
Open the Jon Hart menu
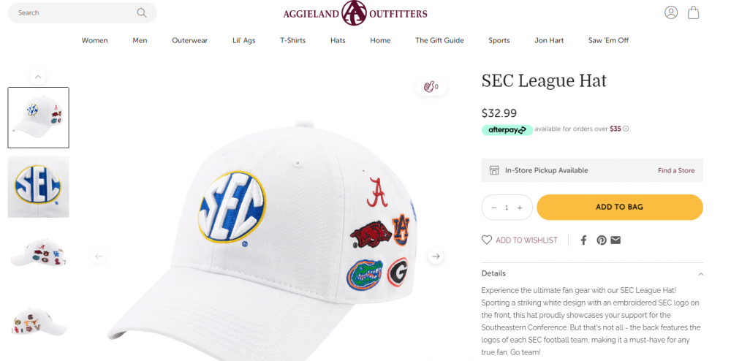[x=549, y=40]
